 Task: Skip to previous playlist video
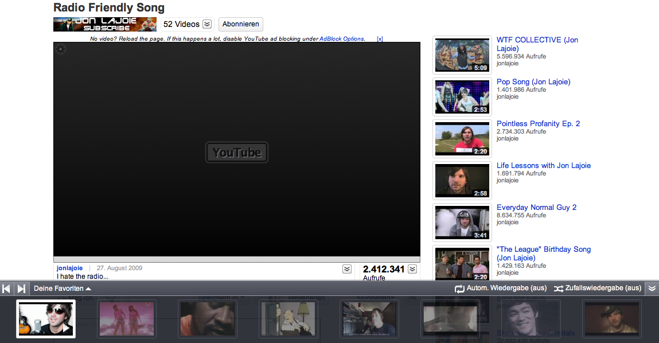6,289
